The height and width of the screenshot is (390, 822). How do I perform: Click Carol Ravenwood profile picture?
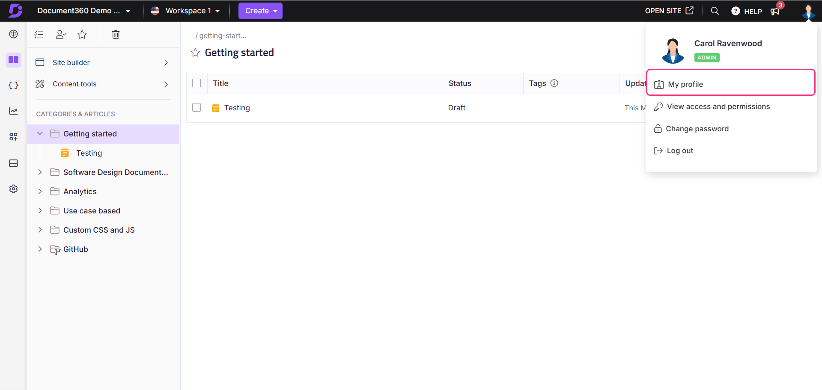(673, 51)
